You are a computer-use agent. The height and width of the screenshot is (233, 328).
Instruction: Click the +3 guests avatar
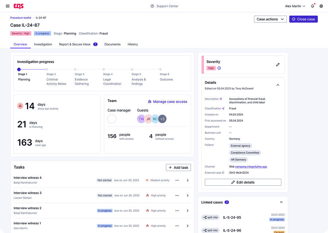pos(162,119)
